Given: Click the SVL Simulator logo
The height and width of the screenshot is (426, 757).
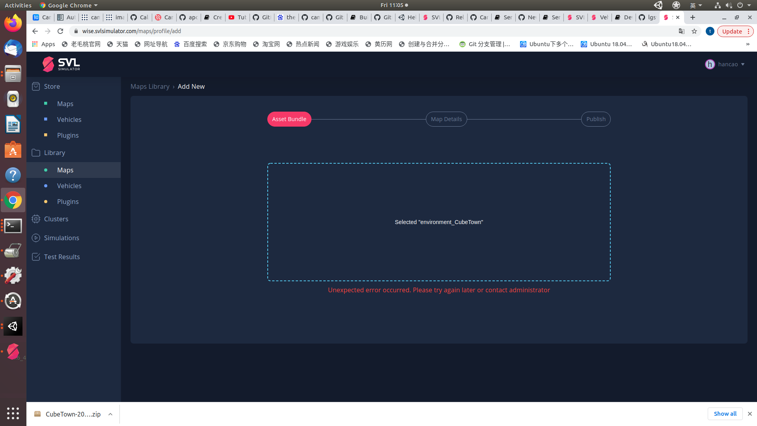Looking at the screenshot, I should point(61,64).
